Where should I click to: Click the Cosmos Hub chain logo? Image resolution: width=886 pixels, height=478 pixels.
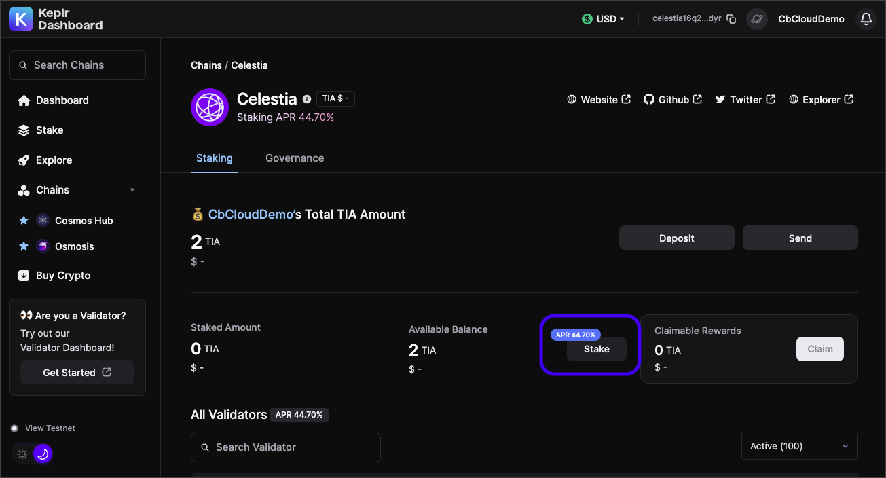click(x=43, y=220)
